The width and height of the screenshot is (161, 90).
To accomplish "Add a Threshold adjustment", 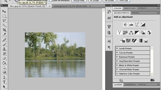I will coord(134,40).
